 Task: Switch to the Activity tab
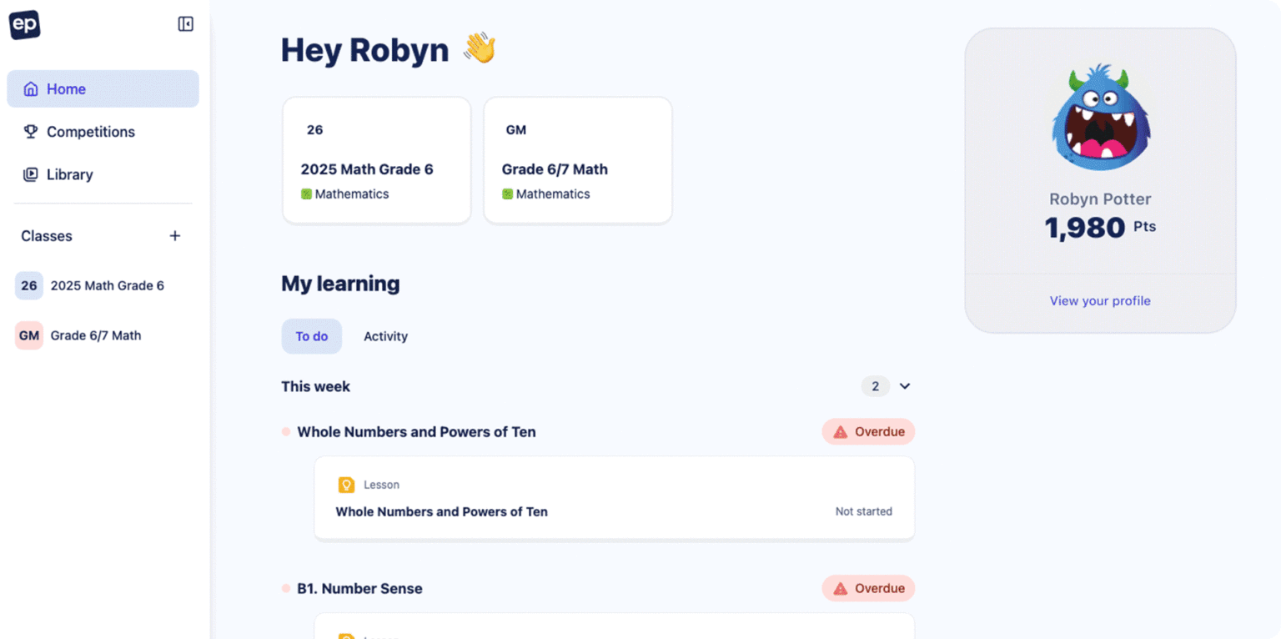385,336
